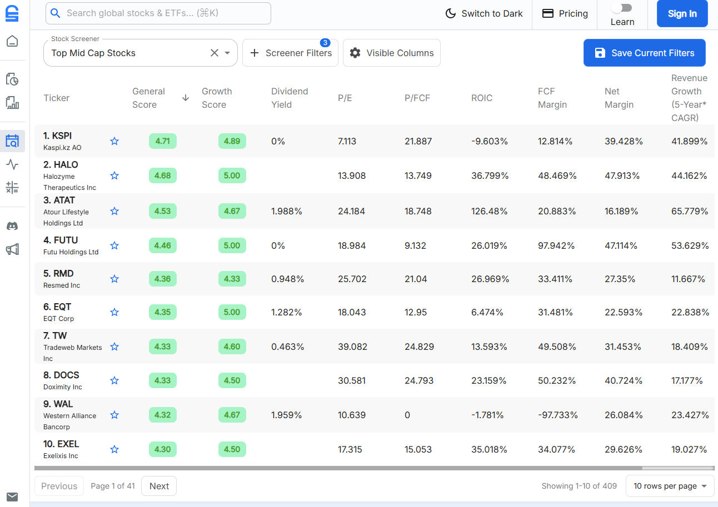The width and height of the screenshot is (718, 507).
Task: Open mail contact icon at sidebar bottom
Action: click(12, 496)
